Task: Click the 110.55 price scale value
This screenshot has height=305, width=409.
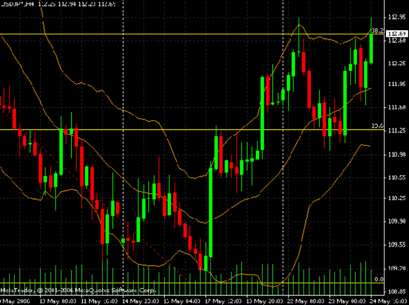Action: tap(397, 178)
